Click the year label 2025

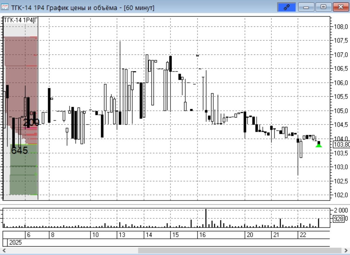15,242
